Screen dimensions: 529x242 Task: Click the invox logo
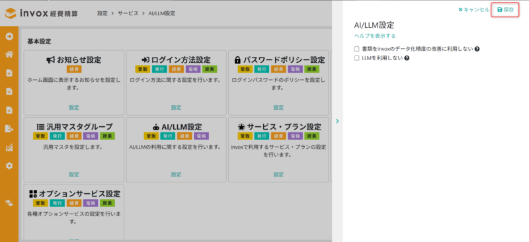[42, 13]
